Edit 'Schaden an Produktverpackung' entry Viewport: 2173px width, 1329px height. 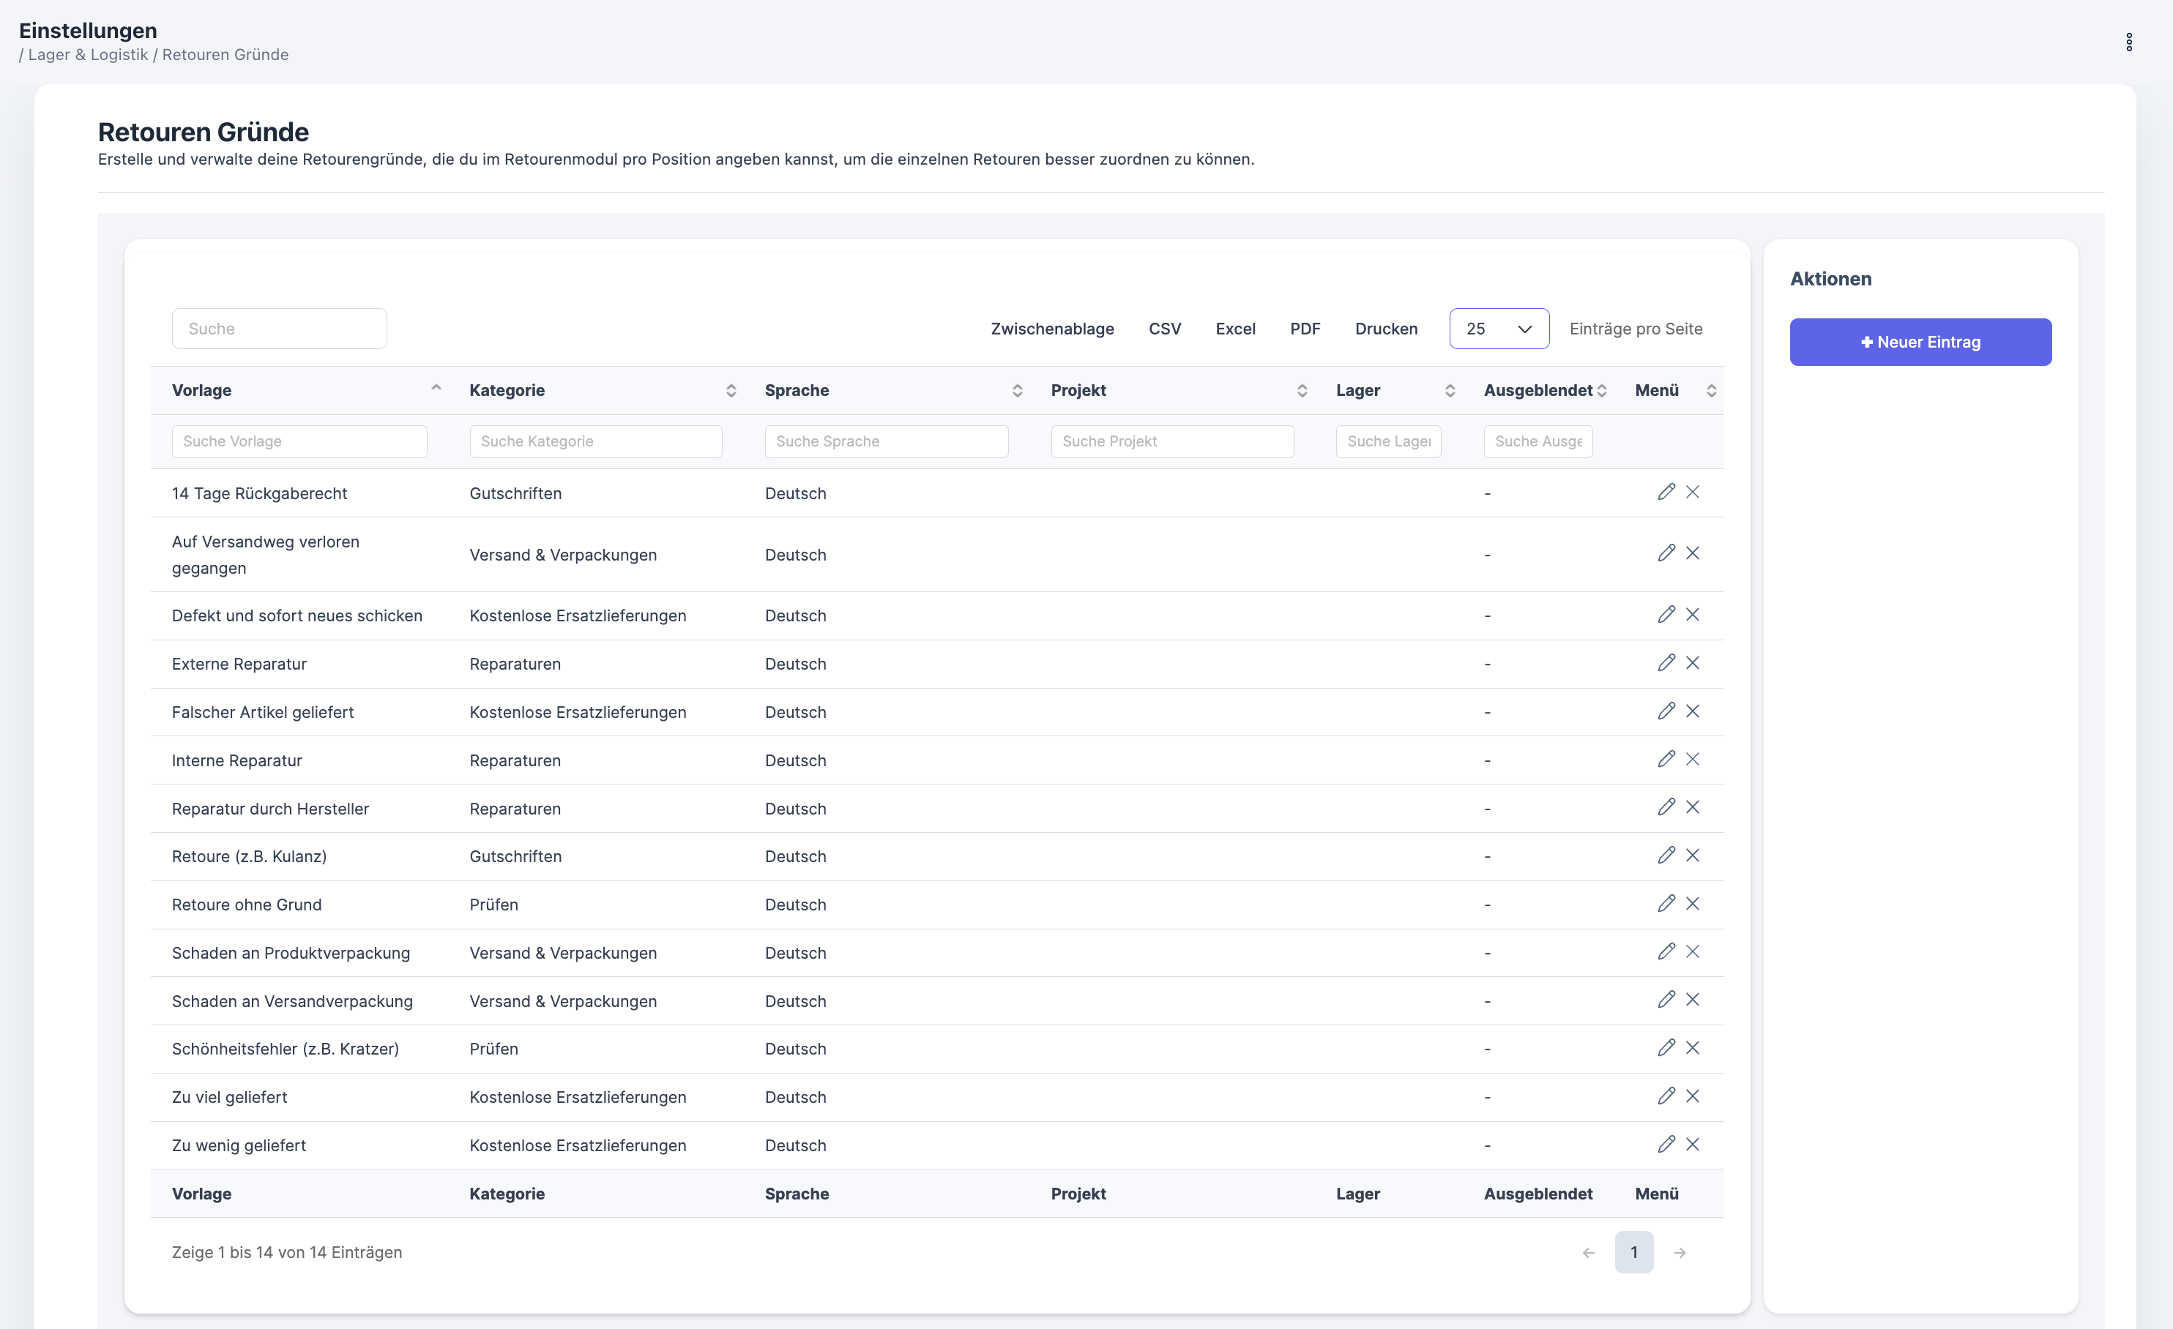1666,951
